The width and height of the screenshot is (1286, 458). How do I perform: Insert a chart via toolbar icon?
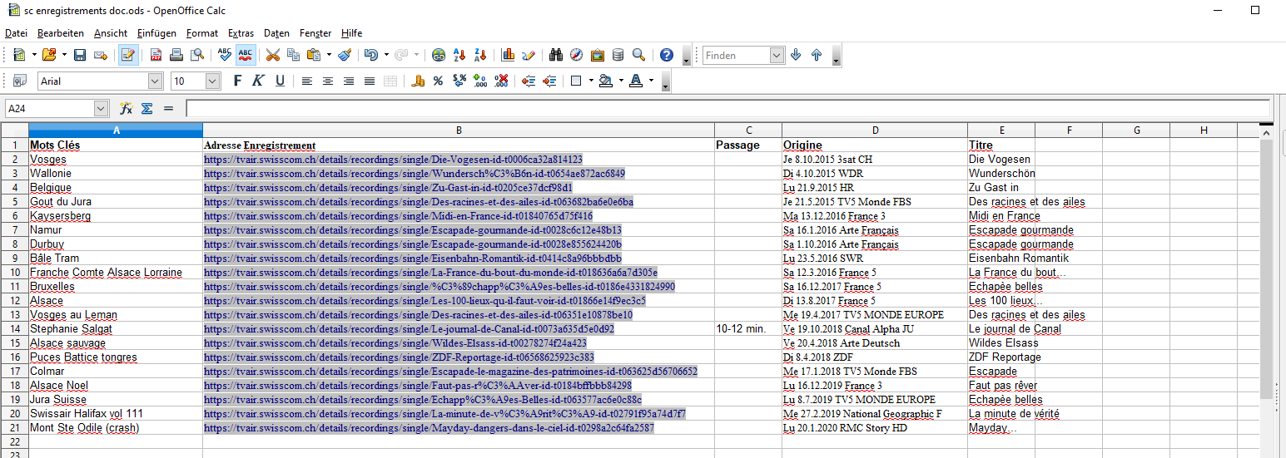point(508,56)
